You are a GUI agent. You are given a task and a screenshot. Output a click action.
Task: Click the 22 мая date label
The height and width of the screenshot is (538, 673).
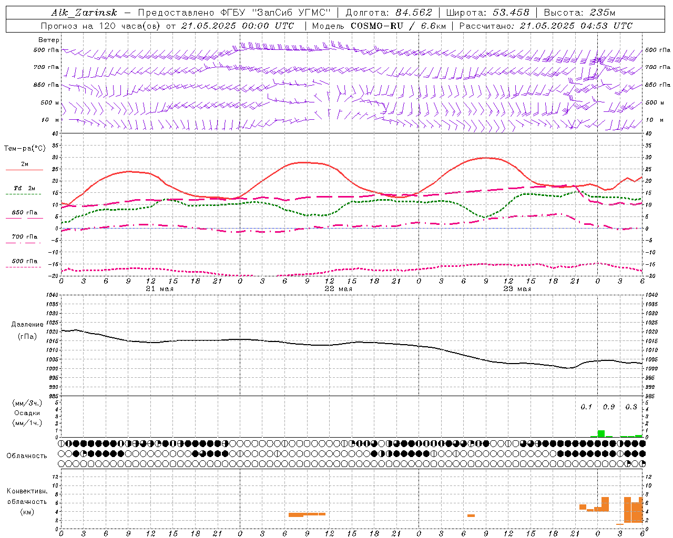pyautogui.click(x=339, y=288)
